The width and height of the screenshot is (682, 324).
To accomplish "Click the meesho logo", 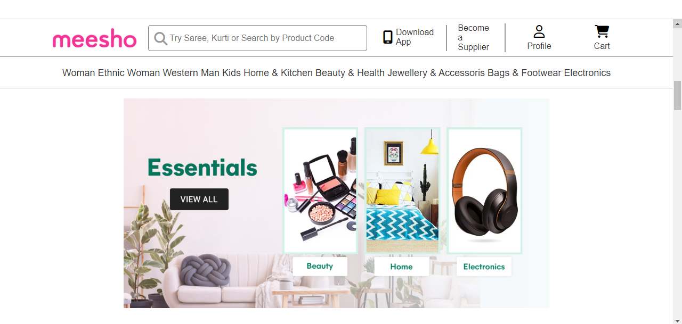I will [x=94, y=38].
